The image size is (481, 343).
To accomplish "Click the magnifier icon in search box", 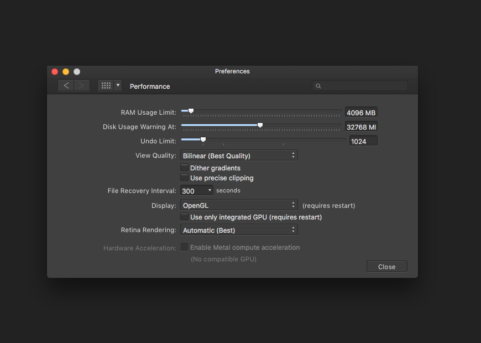I will point(318,86).
